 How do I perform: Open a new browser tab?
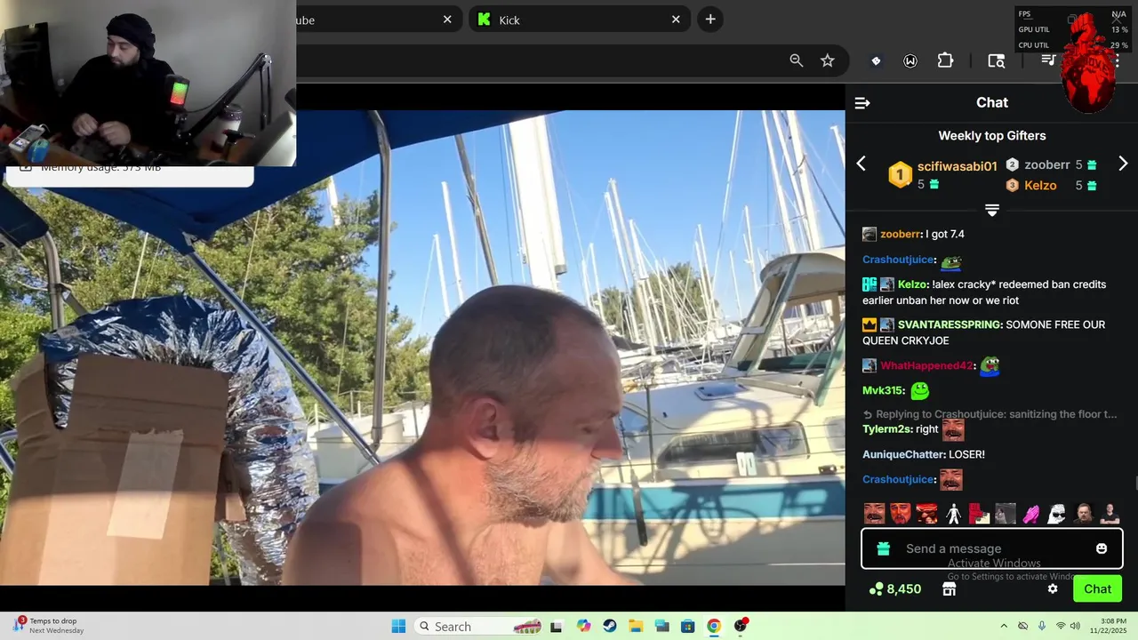point(709,19)
